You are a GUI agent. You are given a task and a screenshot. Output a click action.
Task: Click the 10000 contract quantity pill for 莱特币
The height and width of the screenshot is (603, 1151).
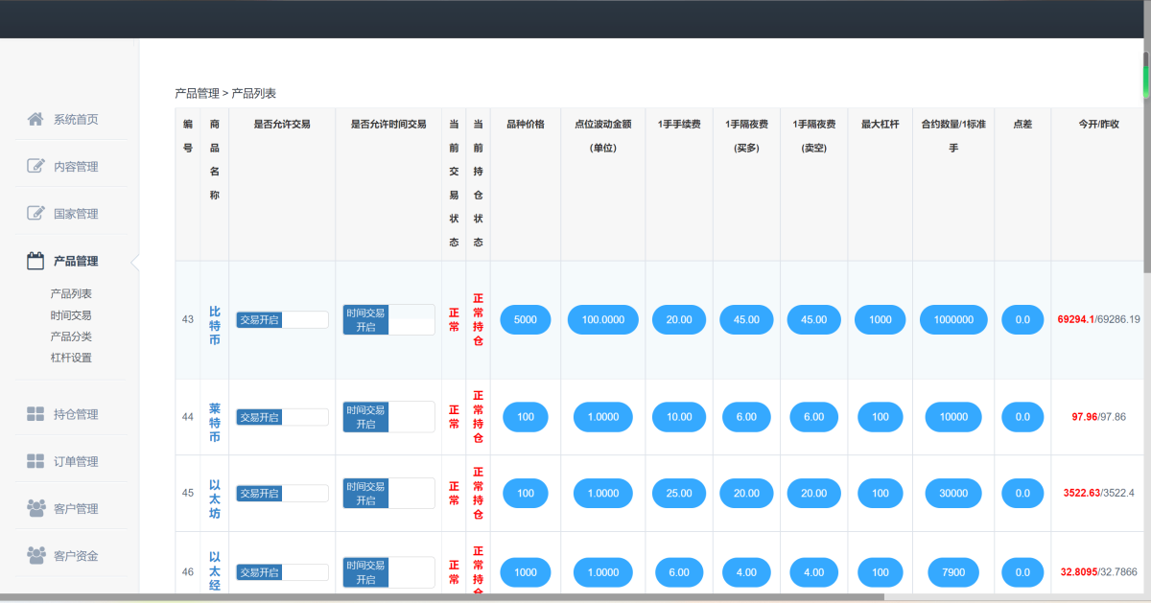pos(953,417)
